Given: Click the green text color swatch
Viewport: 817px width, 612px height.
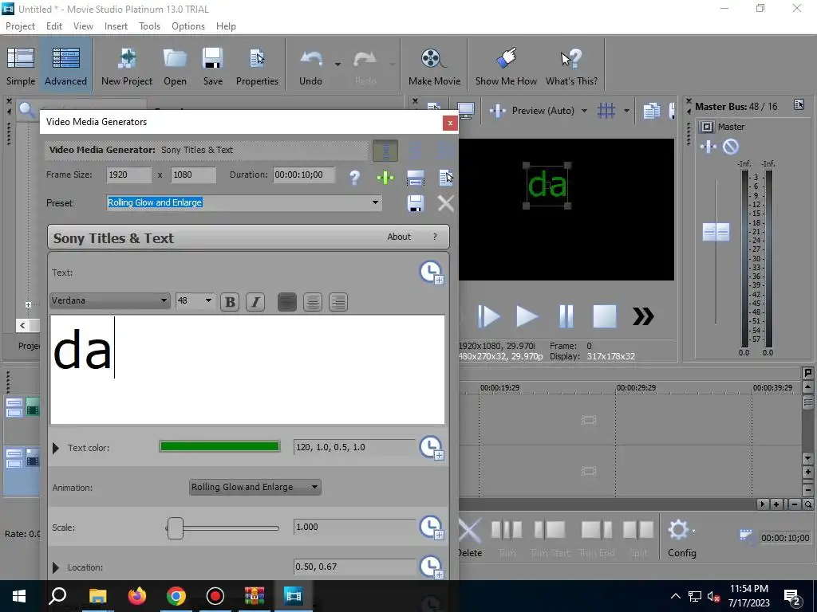Looking at the screenshot, I should (219, 446).
